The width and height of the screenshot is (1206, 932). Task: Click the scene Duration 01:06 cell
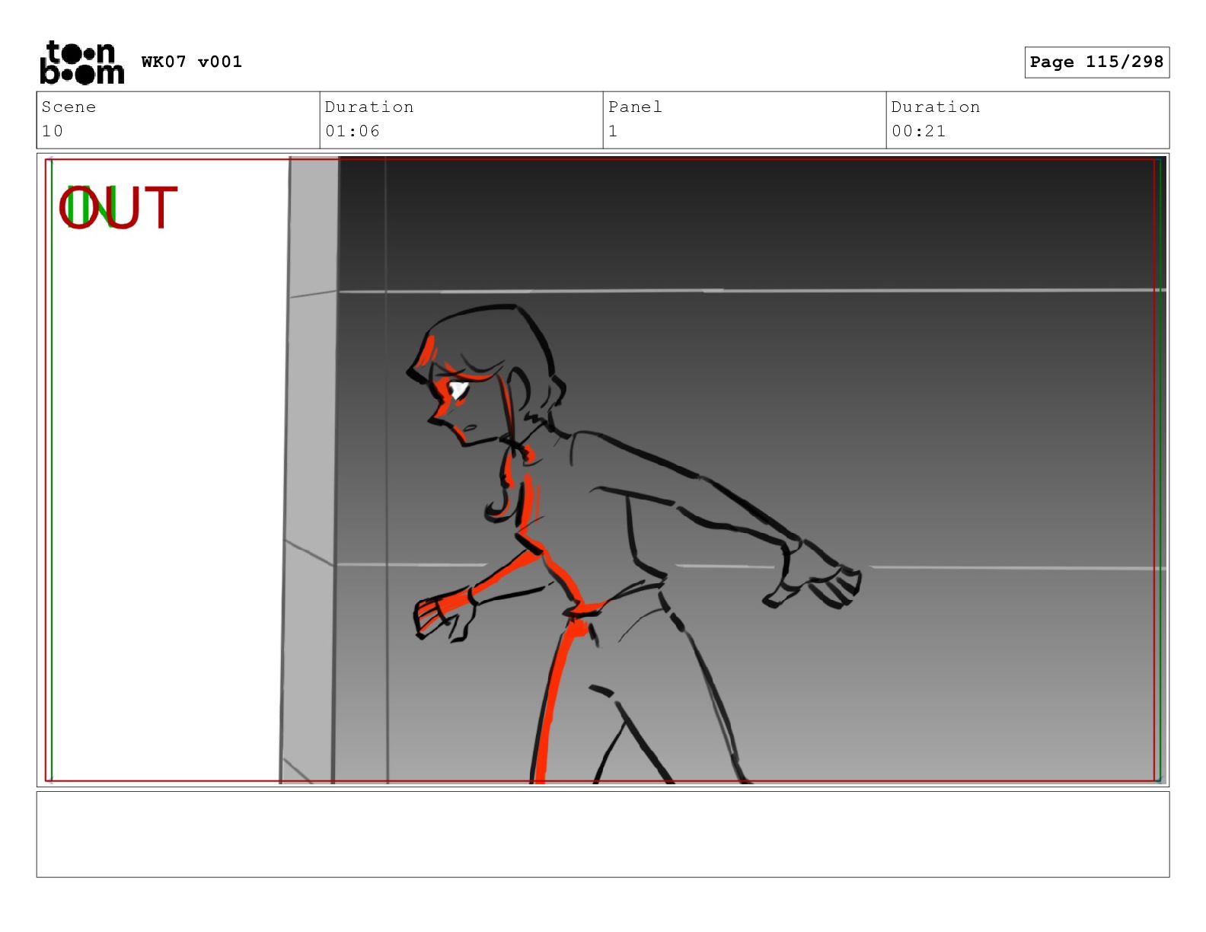[x=461, y=120]
